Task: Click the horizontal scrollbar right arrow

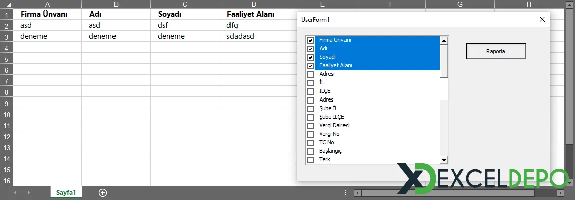Action: (x=560, y=193)
